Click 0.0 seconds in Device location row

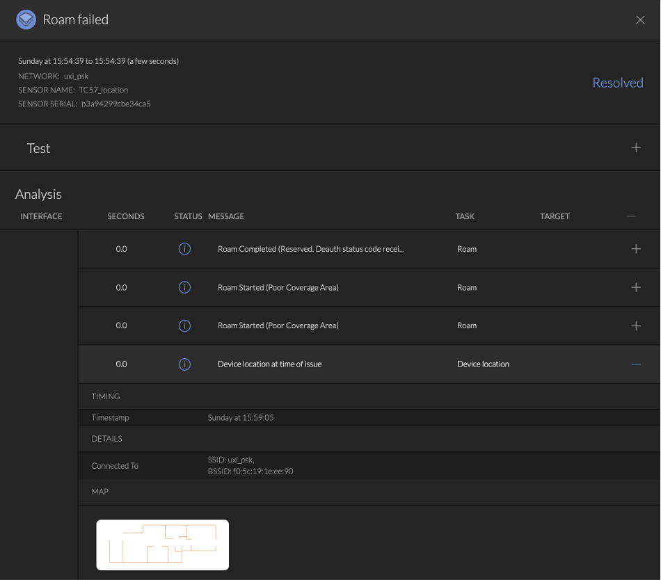pos(121,364)
